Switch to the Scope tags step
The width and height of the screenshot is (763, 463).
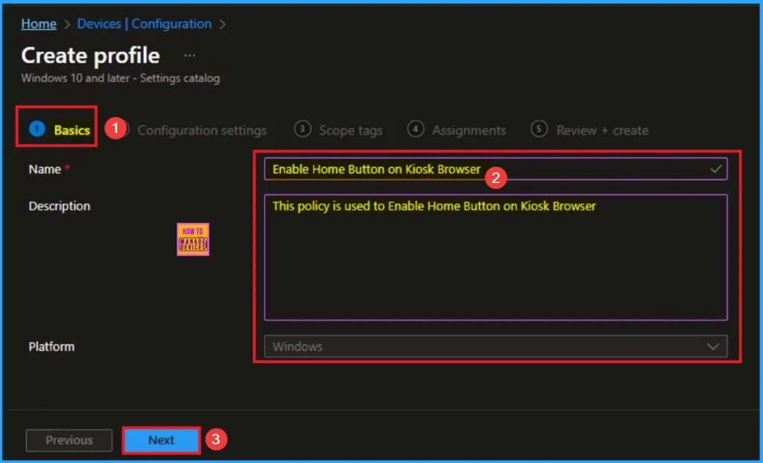(350, 130)
